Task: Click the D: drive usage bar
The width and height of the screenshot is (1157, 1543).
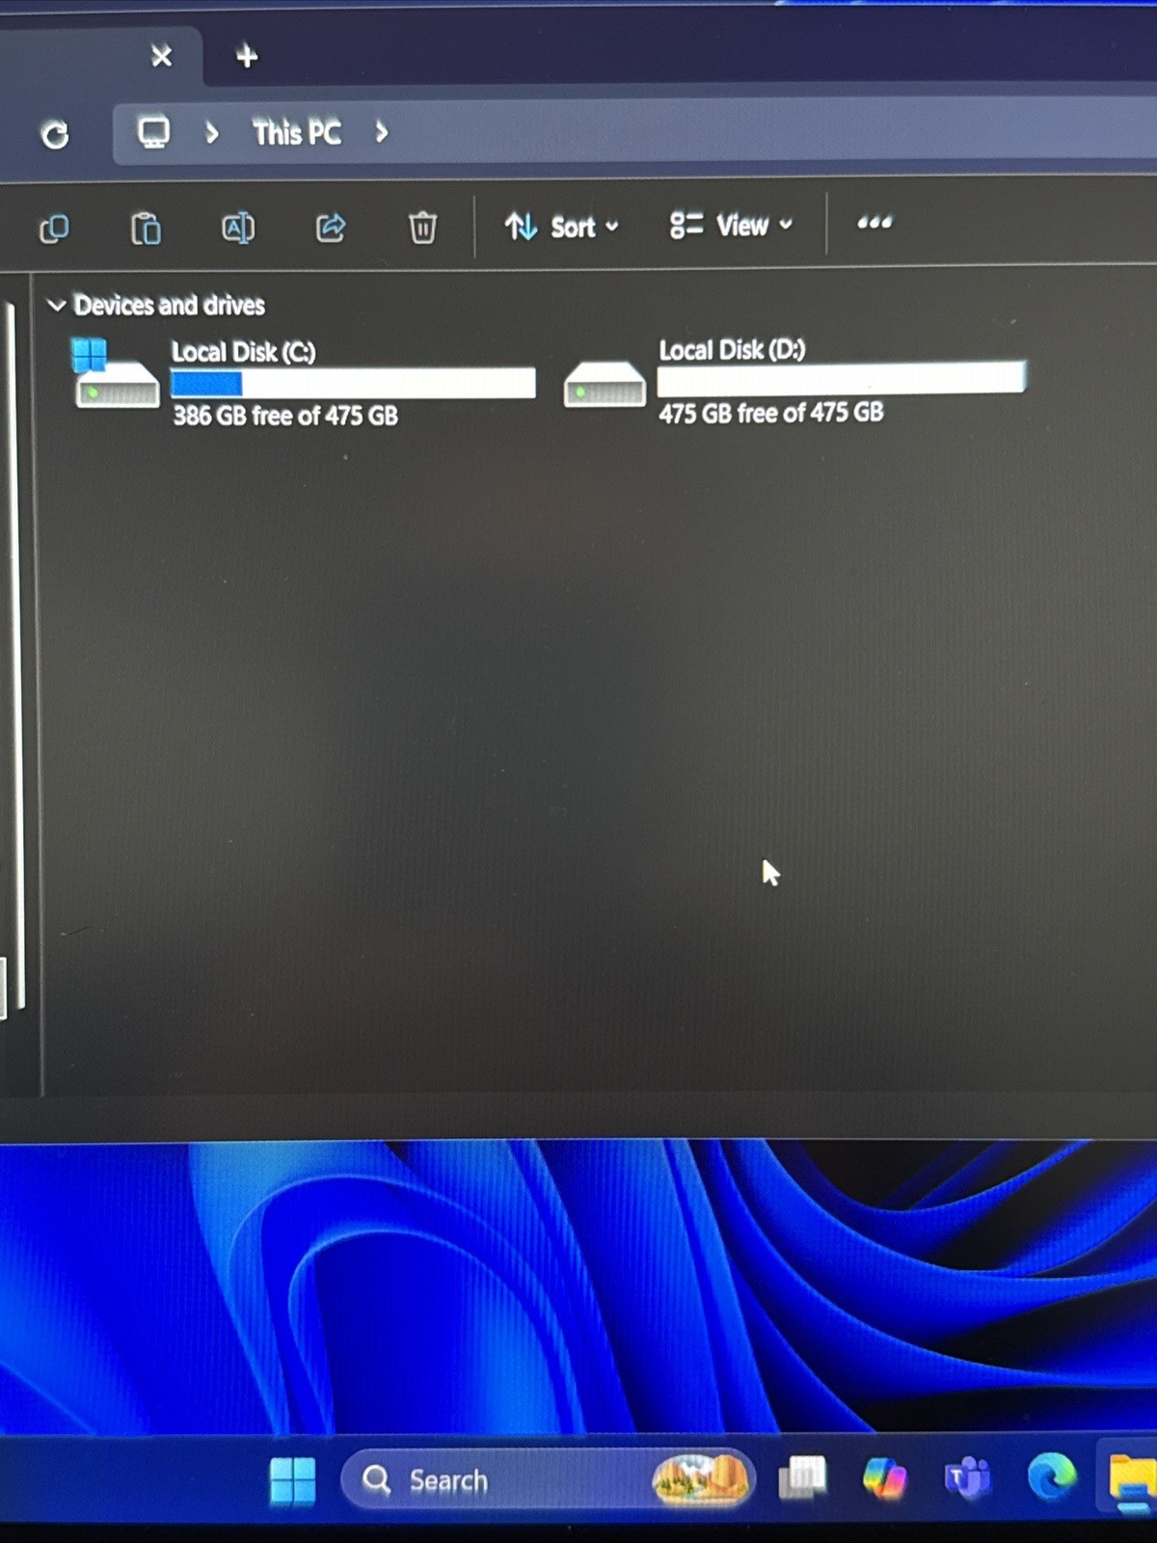Action: click(841, 378)
